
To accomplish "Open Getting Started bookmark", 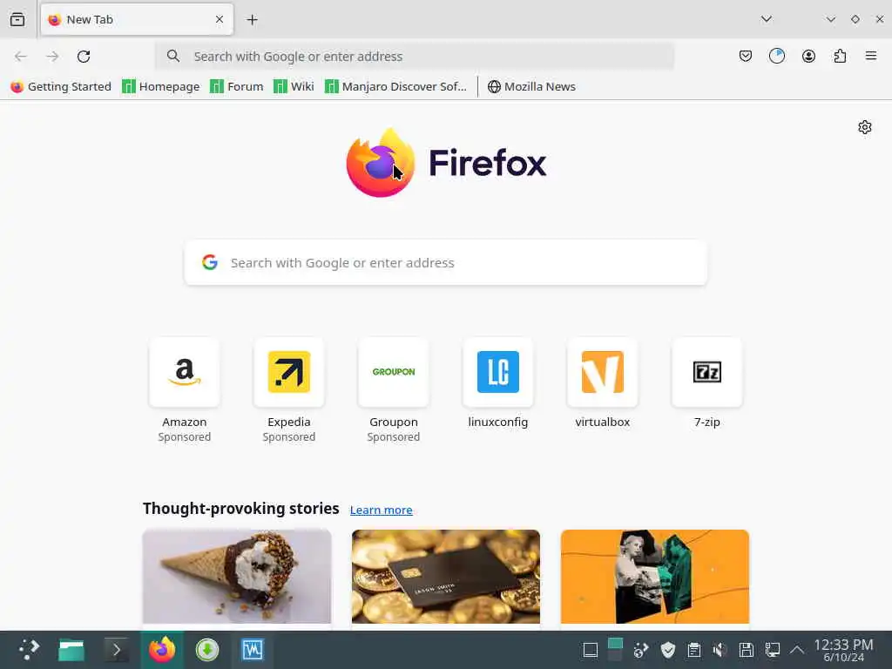I will [61, 86].
